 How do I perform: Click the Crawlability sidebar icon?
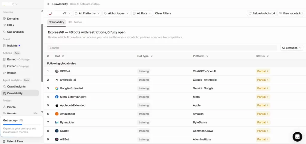tap(4, 93)
